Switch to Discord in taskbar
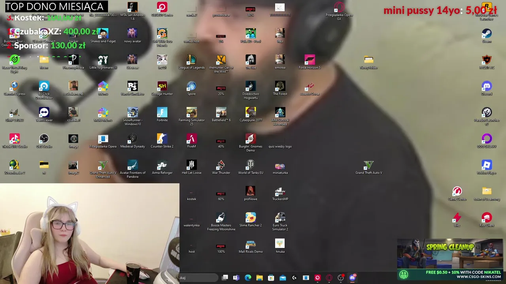506x284 pixels. 352,278
